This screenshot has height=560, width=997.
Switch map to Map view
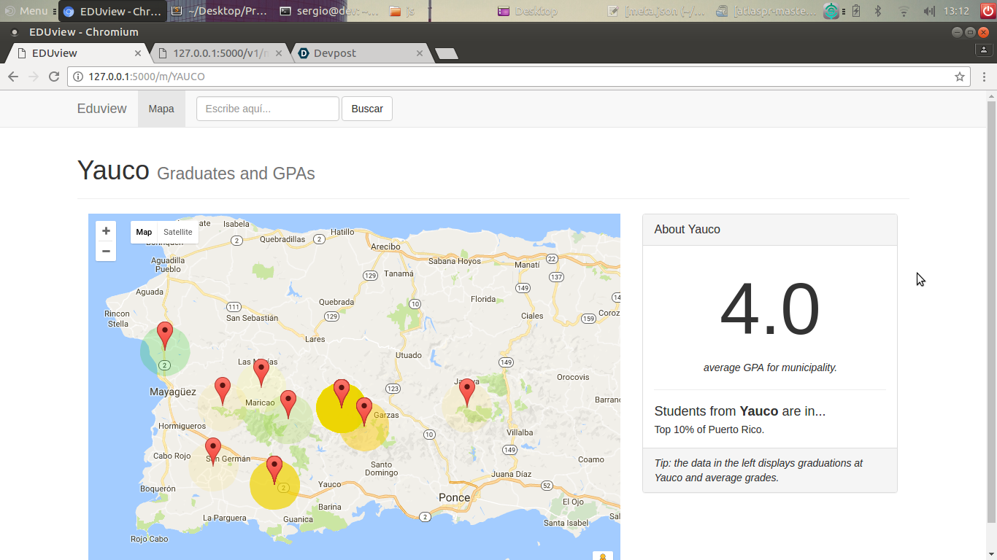click(144, 232)
